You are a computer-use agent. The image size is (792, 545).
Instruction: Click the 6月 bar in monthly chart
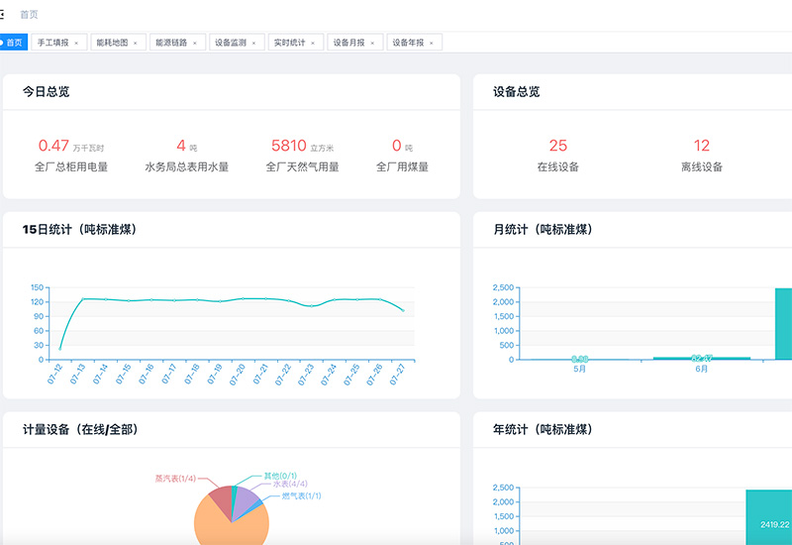702,358
